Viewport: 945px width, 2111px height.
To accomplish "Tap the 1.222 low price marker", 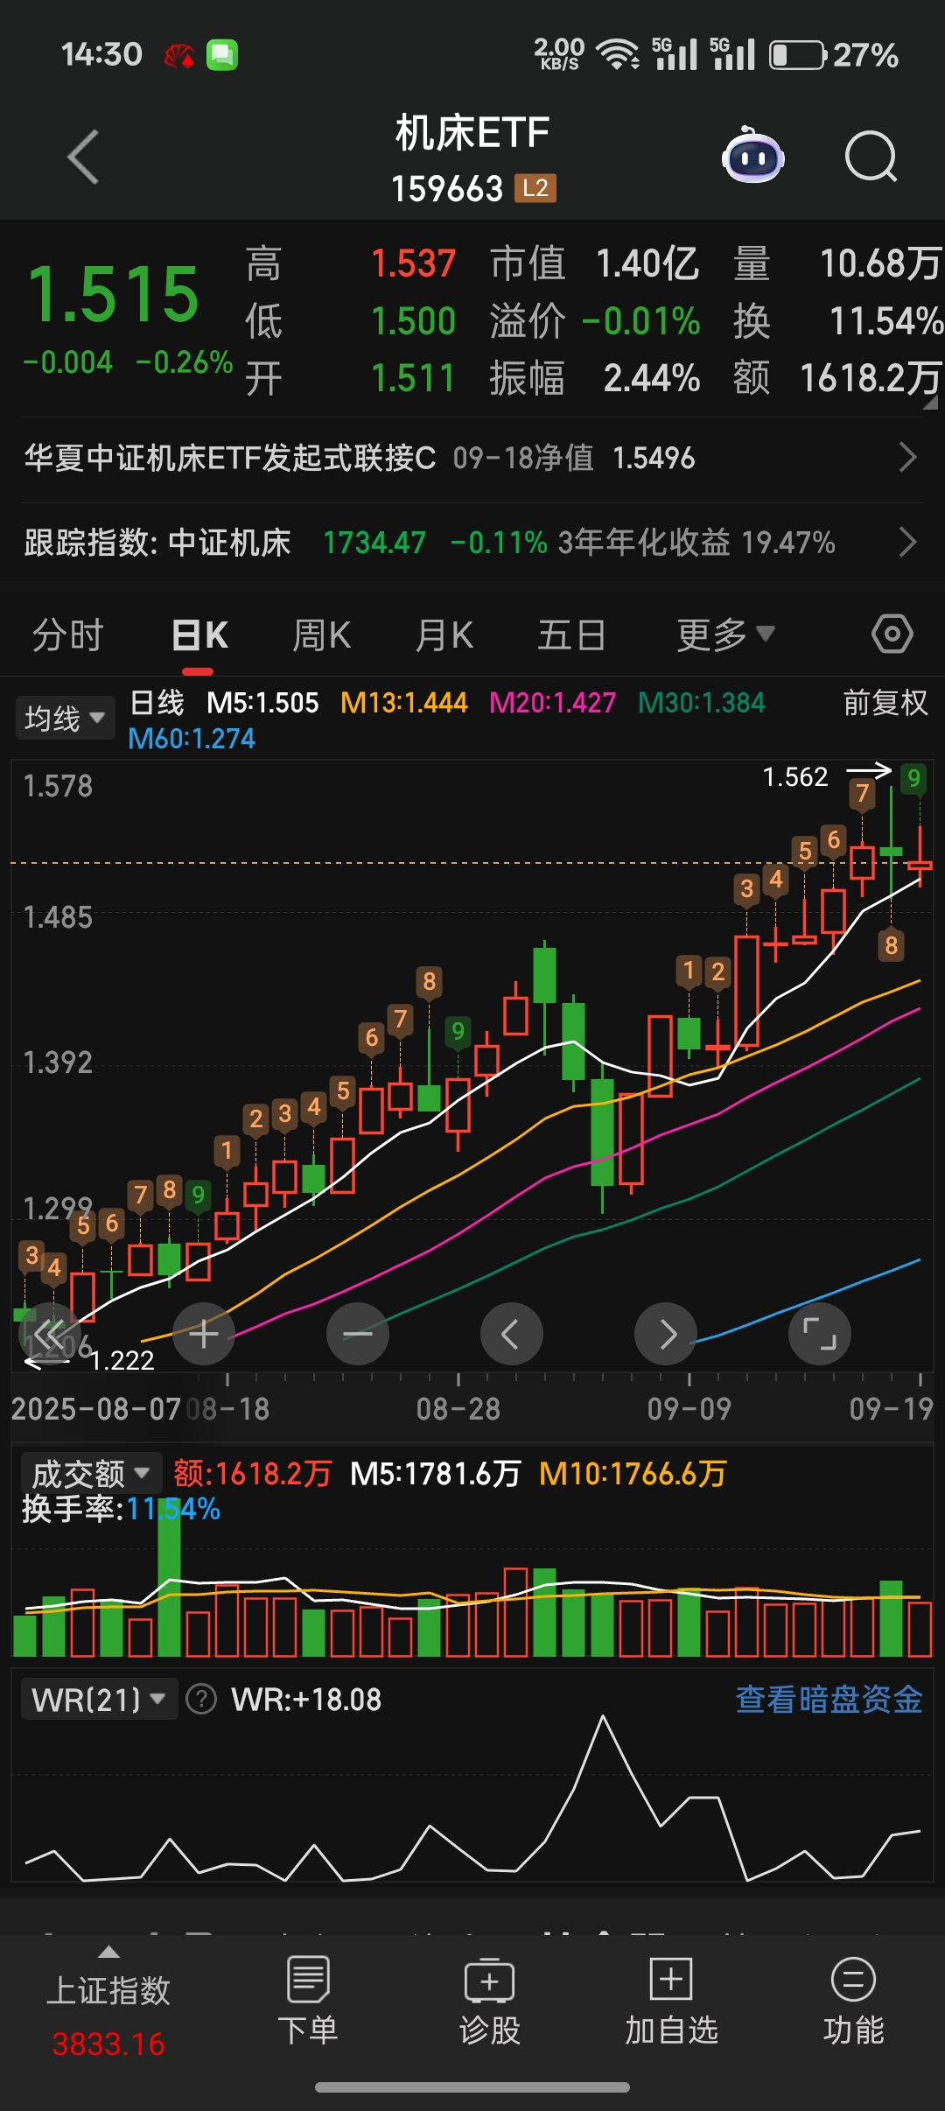I will click(x=122, y=1360).
